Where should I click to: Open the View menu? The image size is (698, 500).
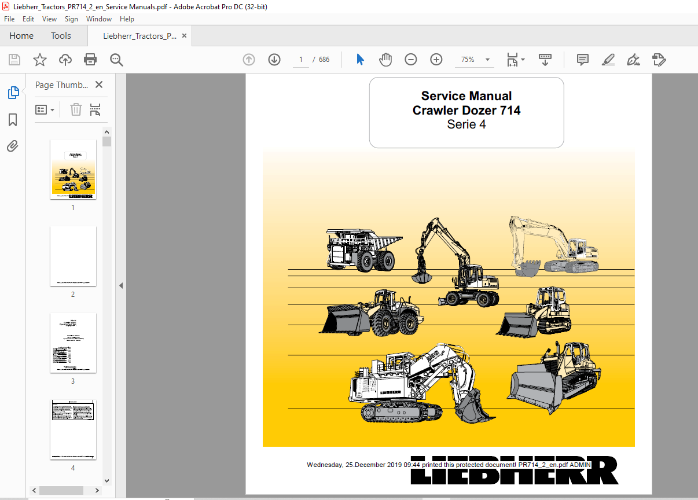pos(49,19)
